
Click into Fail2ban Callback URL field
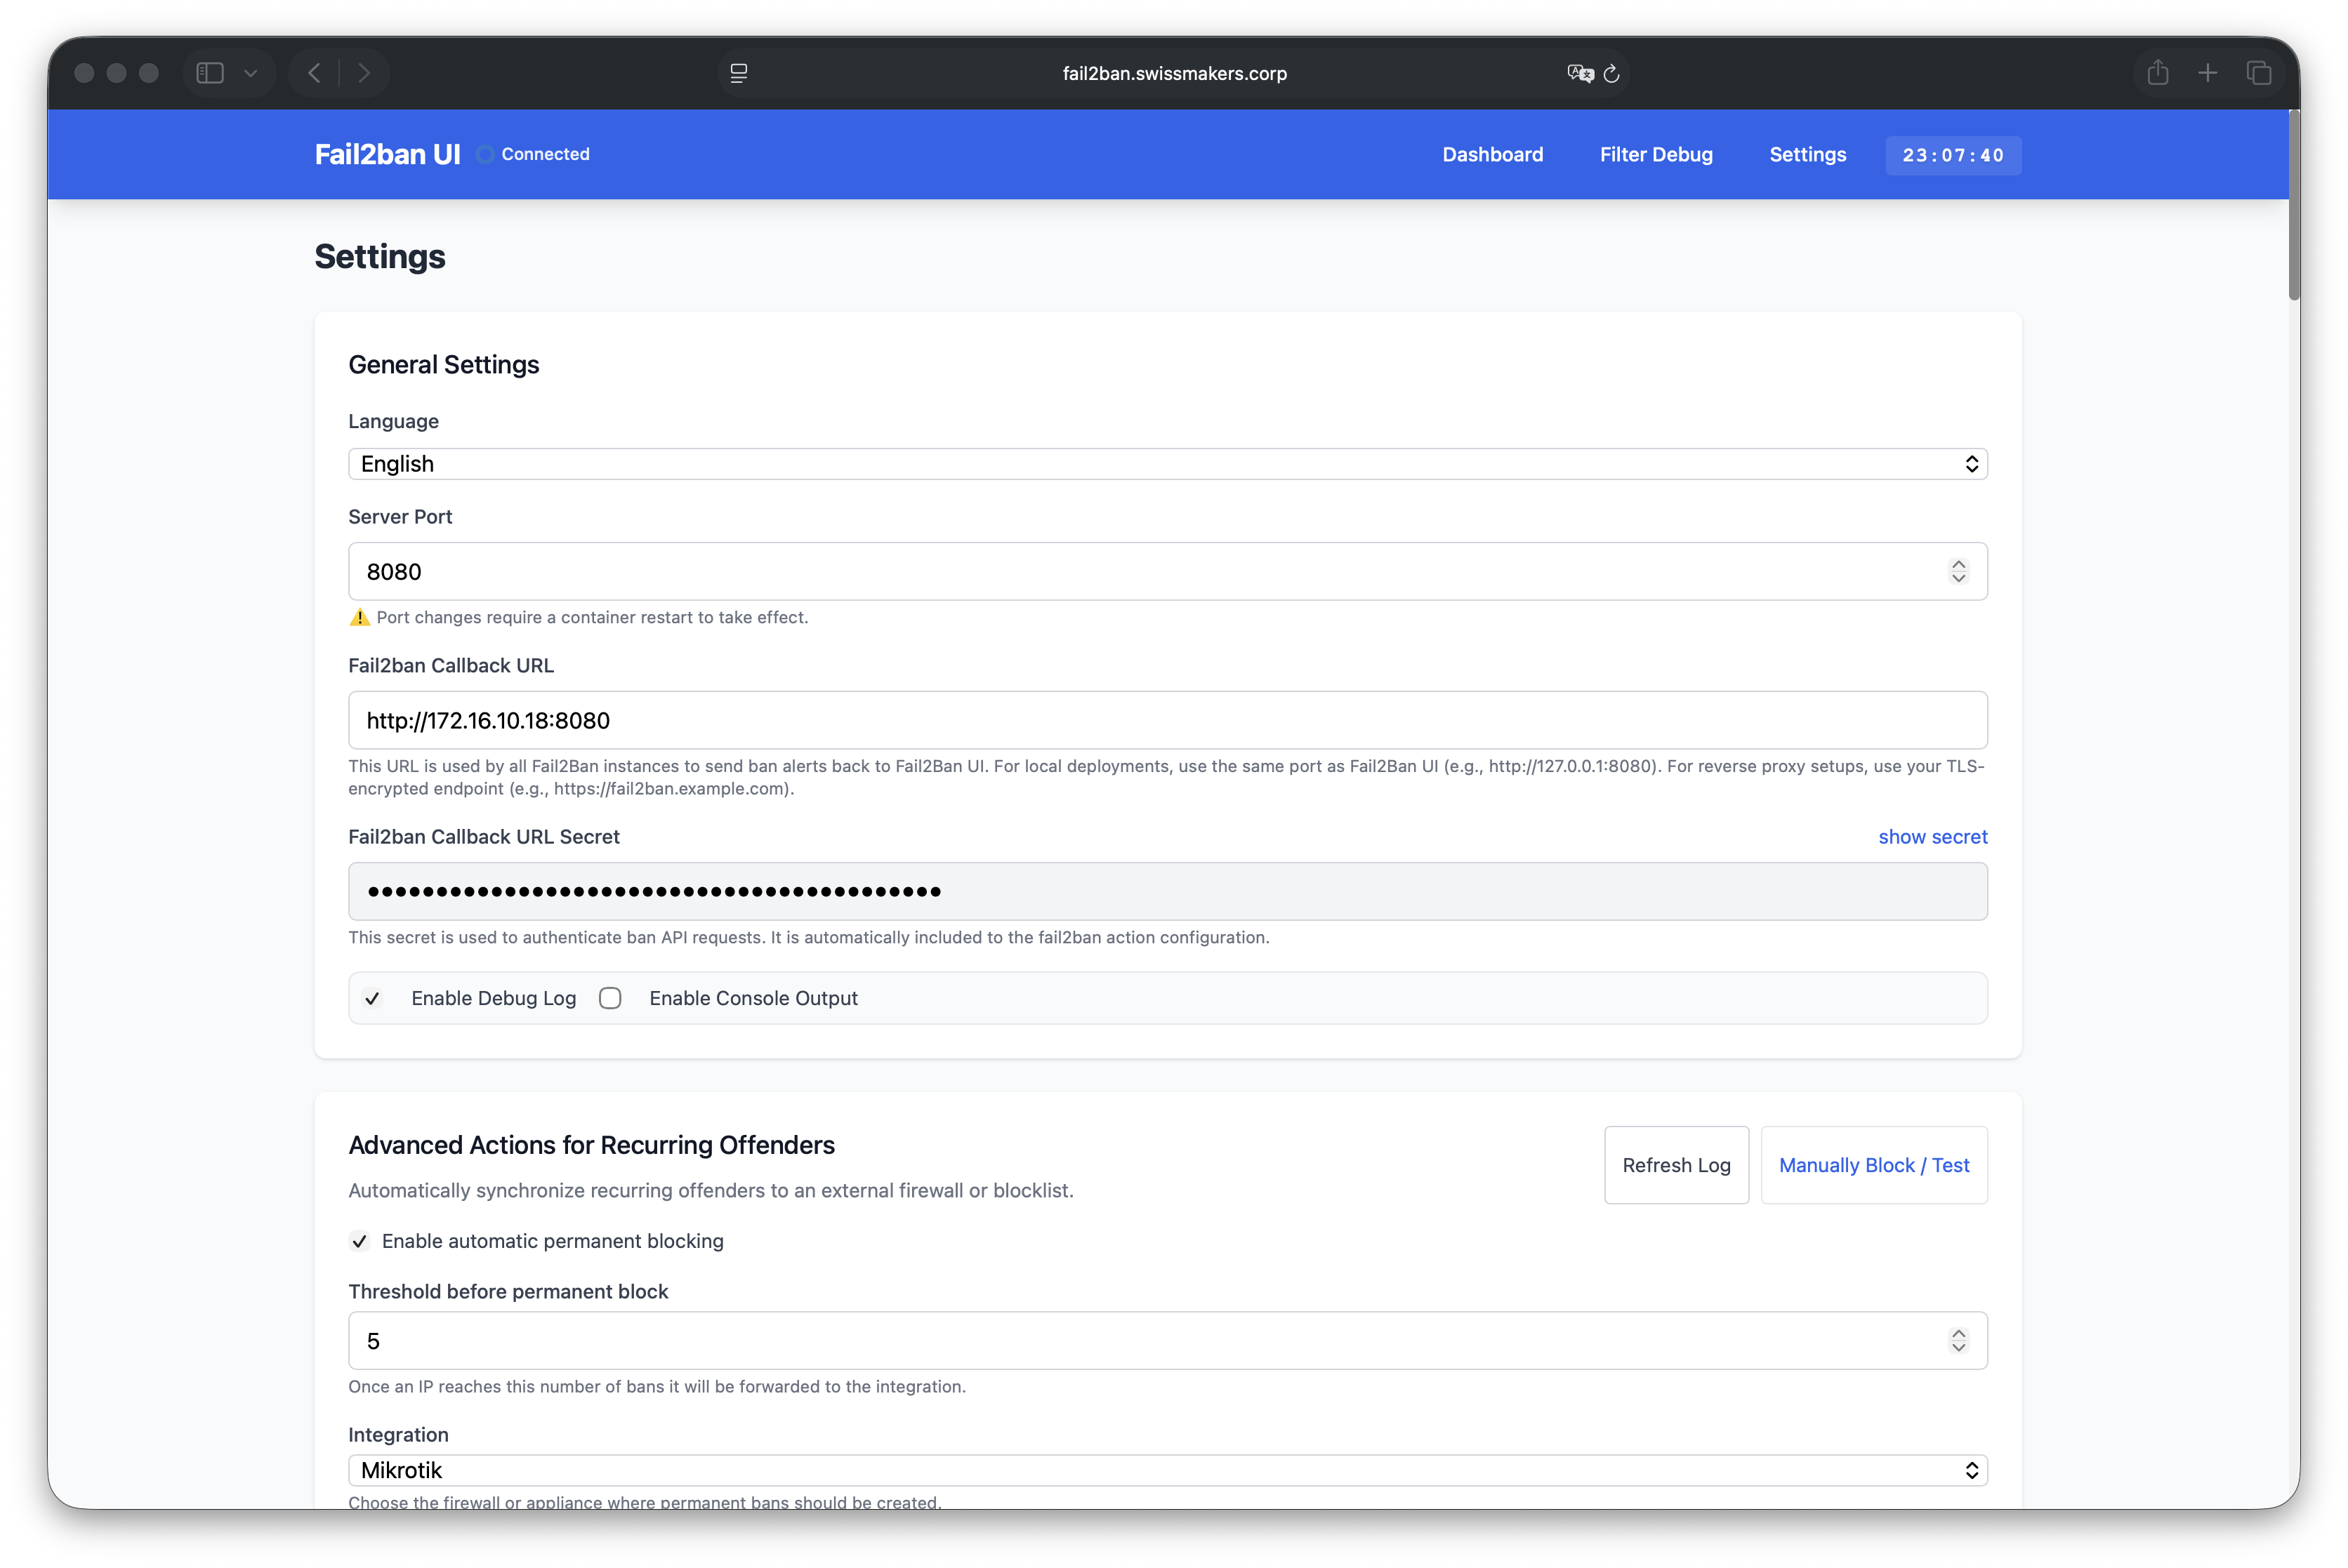pyautogui.click(x=1168, y=720)
